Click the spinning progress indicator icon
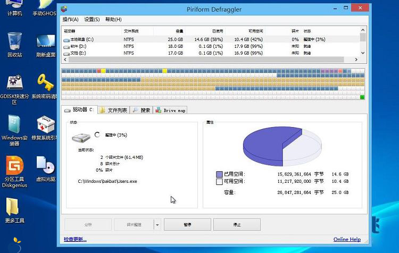Screen dimensions: 399x253 97,135
